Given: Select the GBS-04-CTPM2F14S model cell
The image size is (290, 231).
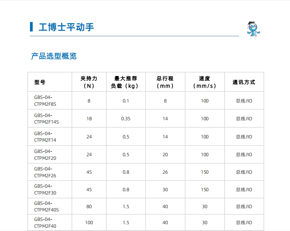Looking at the screenshot, I should 46,118.
